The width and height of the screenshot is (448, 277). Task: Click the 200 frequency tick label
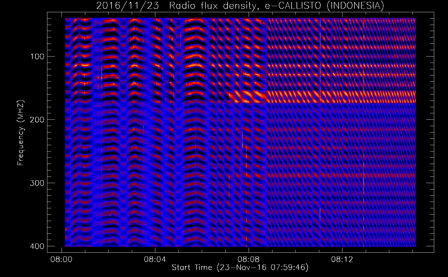[x=37, y=120]
